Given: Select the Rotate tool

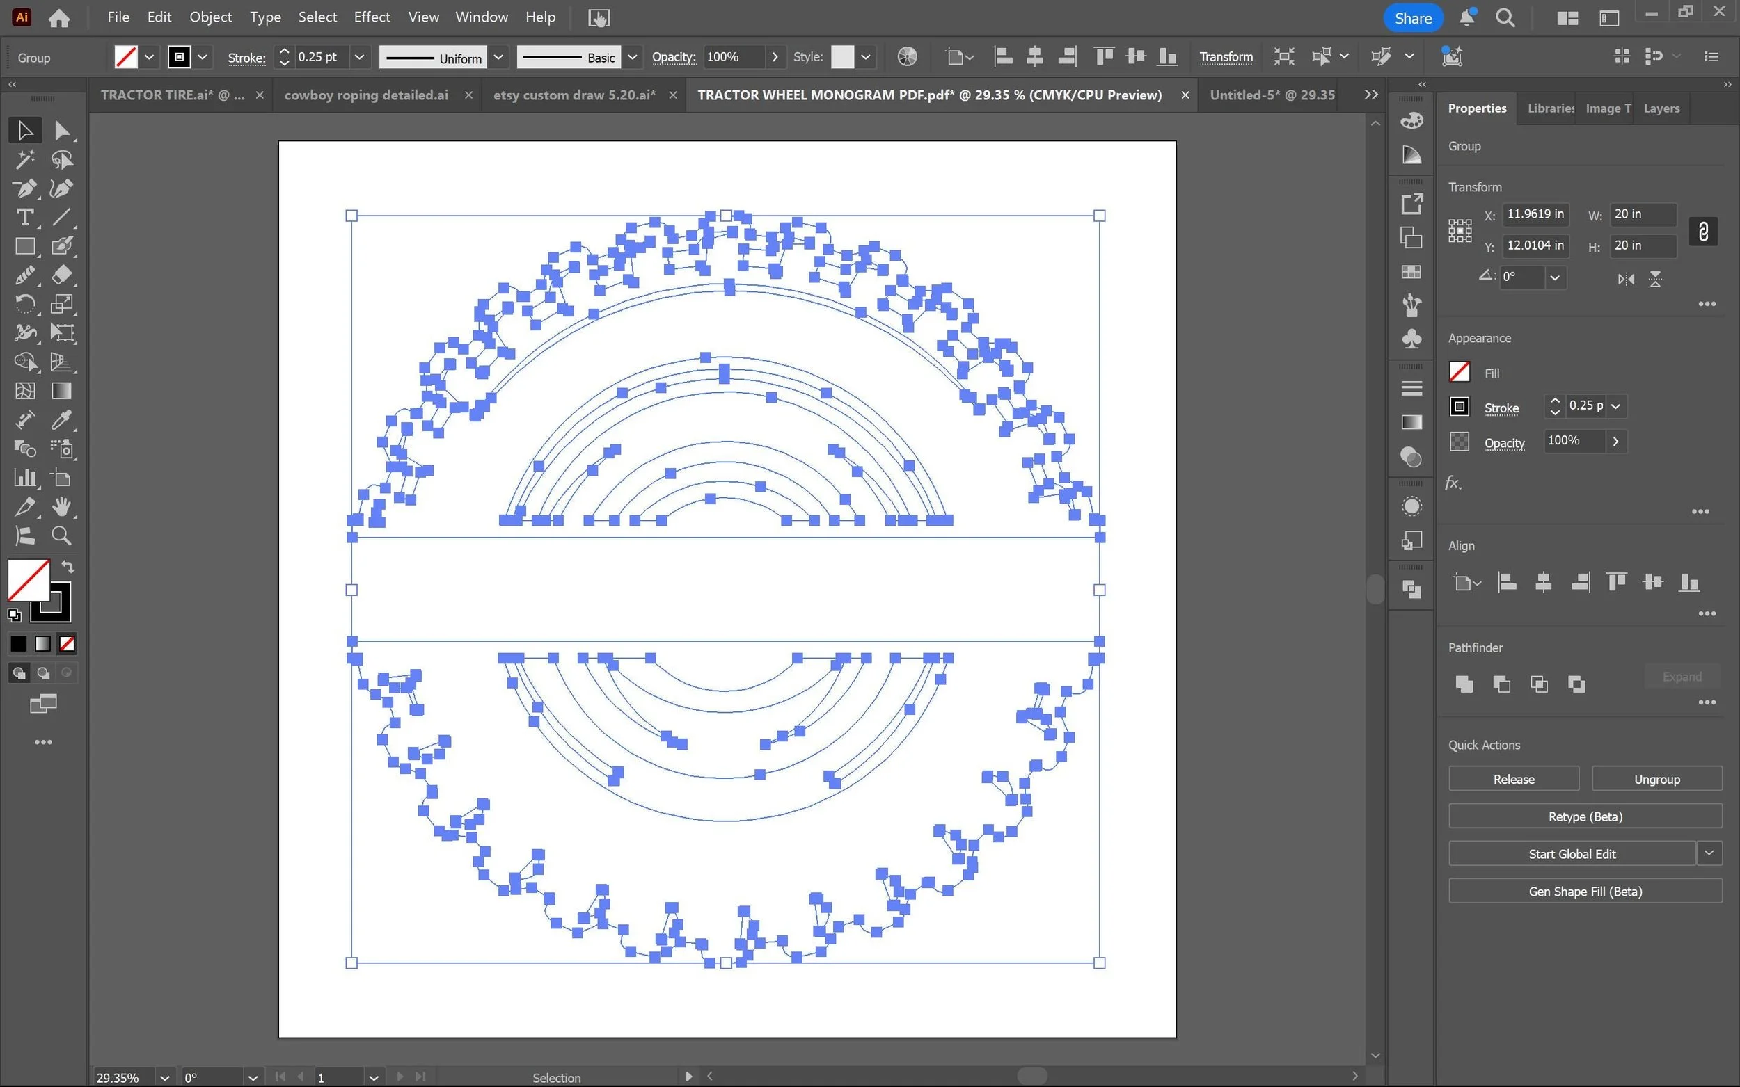Looking at the screenshot, I should 24,304.
